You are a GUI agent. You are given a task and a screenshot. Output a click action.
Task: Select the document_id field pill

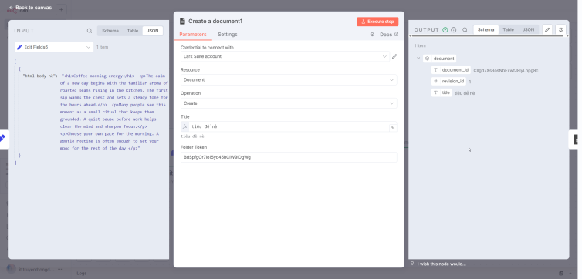451,70
